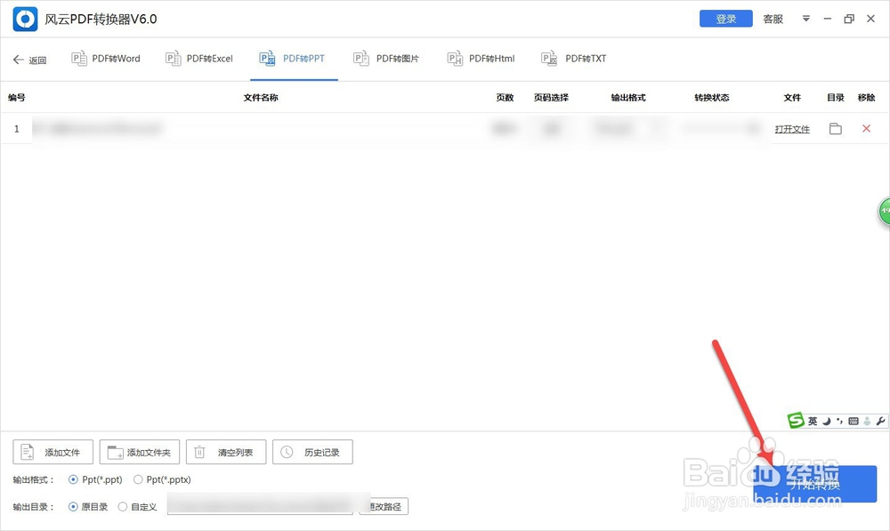Switch to the PDF转Excel tab

199,59
